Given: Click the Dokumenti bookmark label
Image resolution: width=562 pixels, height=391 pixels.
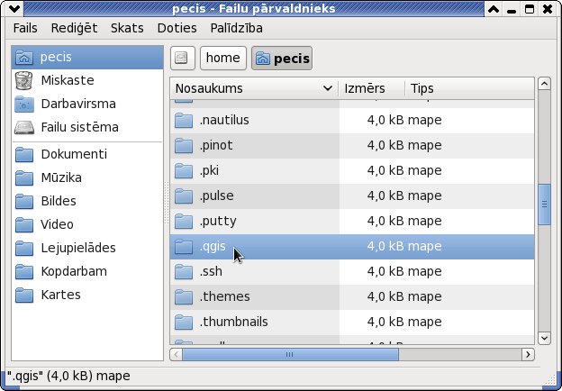Looking at the screenshot, I should pos(74,154).
